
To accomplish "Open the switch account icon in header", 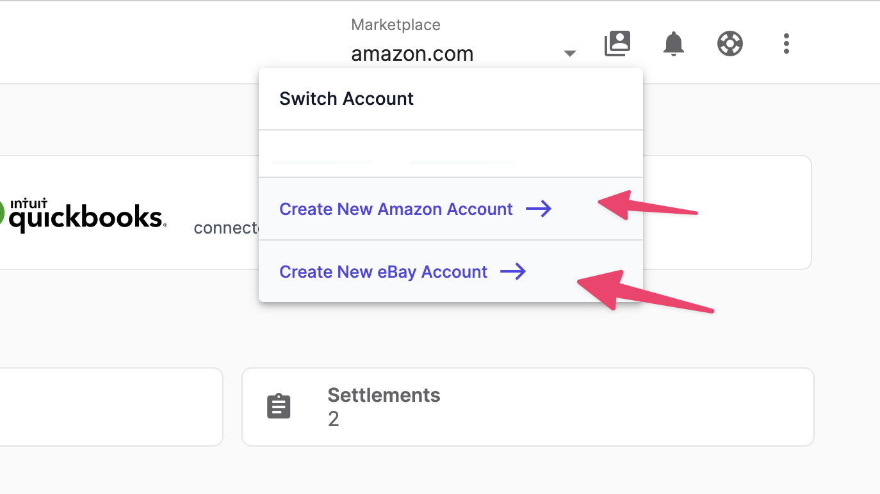I will [x=617, y=44].
